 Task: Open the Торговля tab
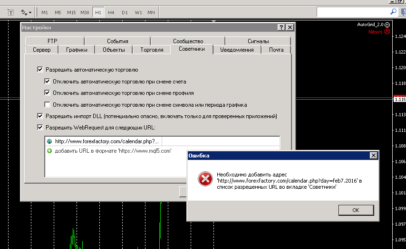coord(152,50)
